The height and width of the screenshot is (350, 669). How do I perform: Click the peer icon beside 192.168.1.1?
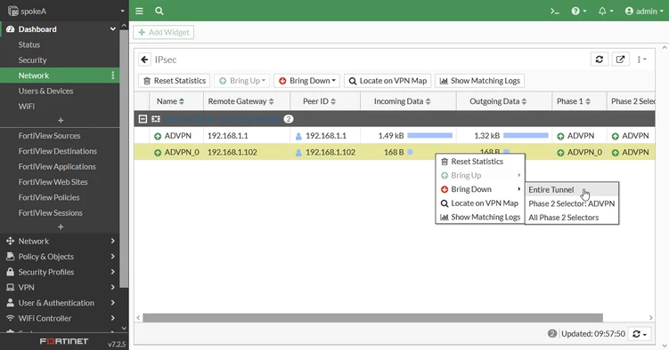tap(298, 137)
